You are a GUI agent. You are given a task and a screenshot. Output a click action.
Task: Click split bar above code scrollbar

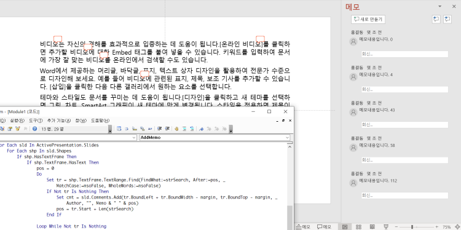pyautogui.click(x=290, y=143)
